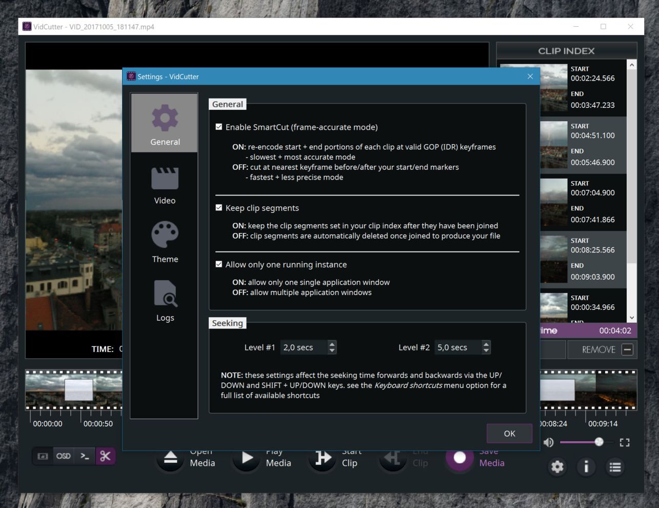659x508 pixels.
Task: Toggle fullscreen via the corner brackets icon
Action: click(x=625, y=442)
